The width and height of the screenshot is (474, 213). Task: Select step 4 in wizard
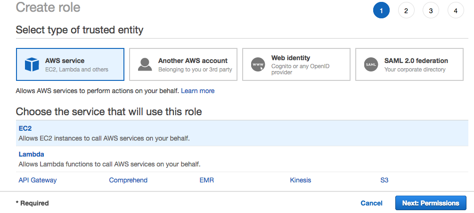(456, 10)
